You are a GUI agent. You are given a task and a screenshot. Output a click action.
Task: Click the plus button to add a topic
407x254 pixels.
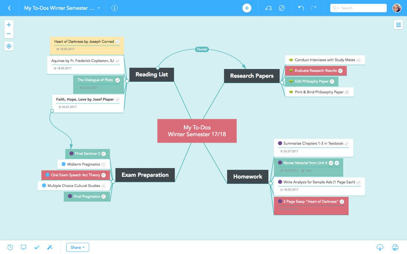point(247,8)
